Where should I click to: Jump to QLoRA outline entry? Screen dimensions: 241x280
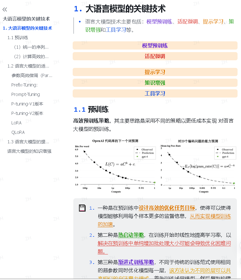18,132
